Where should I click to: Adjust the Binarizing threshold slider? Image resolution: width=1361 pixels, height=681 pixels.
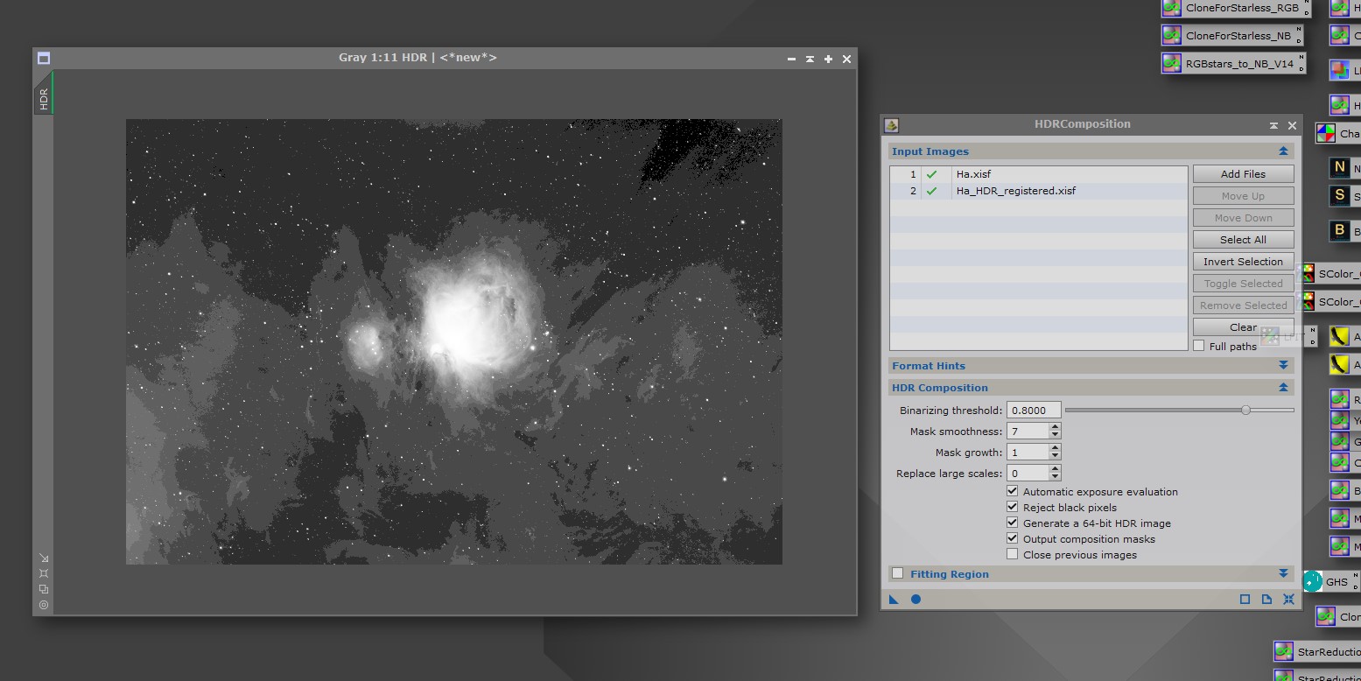pyautogui.click(x=1245, y=410)
